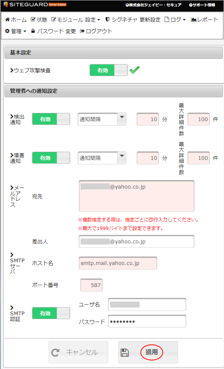The height and width of the screenshot is (369, 224).
Task: Click the 障害通知 interval minutes field
Action: point(148,158)
